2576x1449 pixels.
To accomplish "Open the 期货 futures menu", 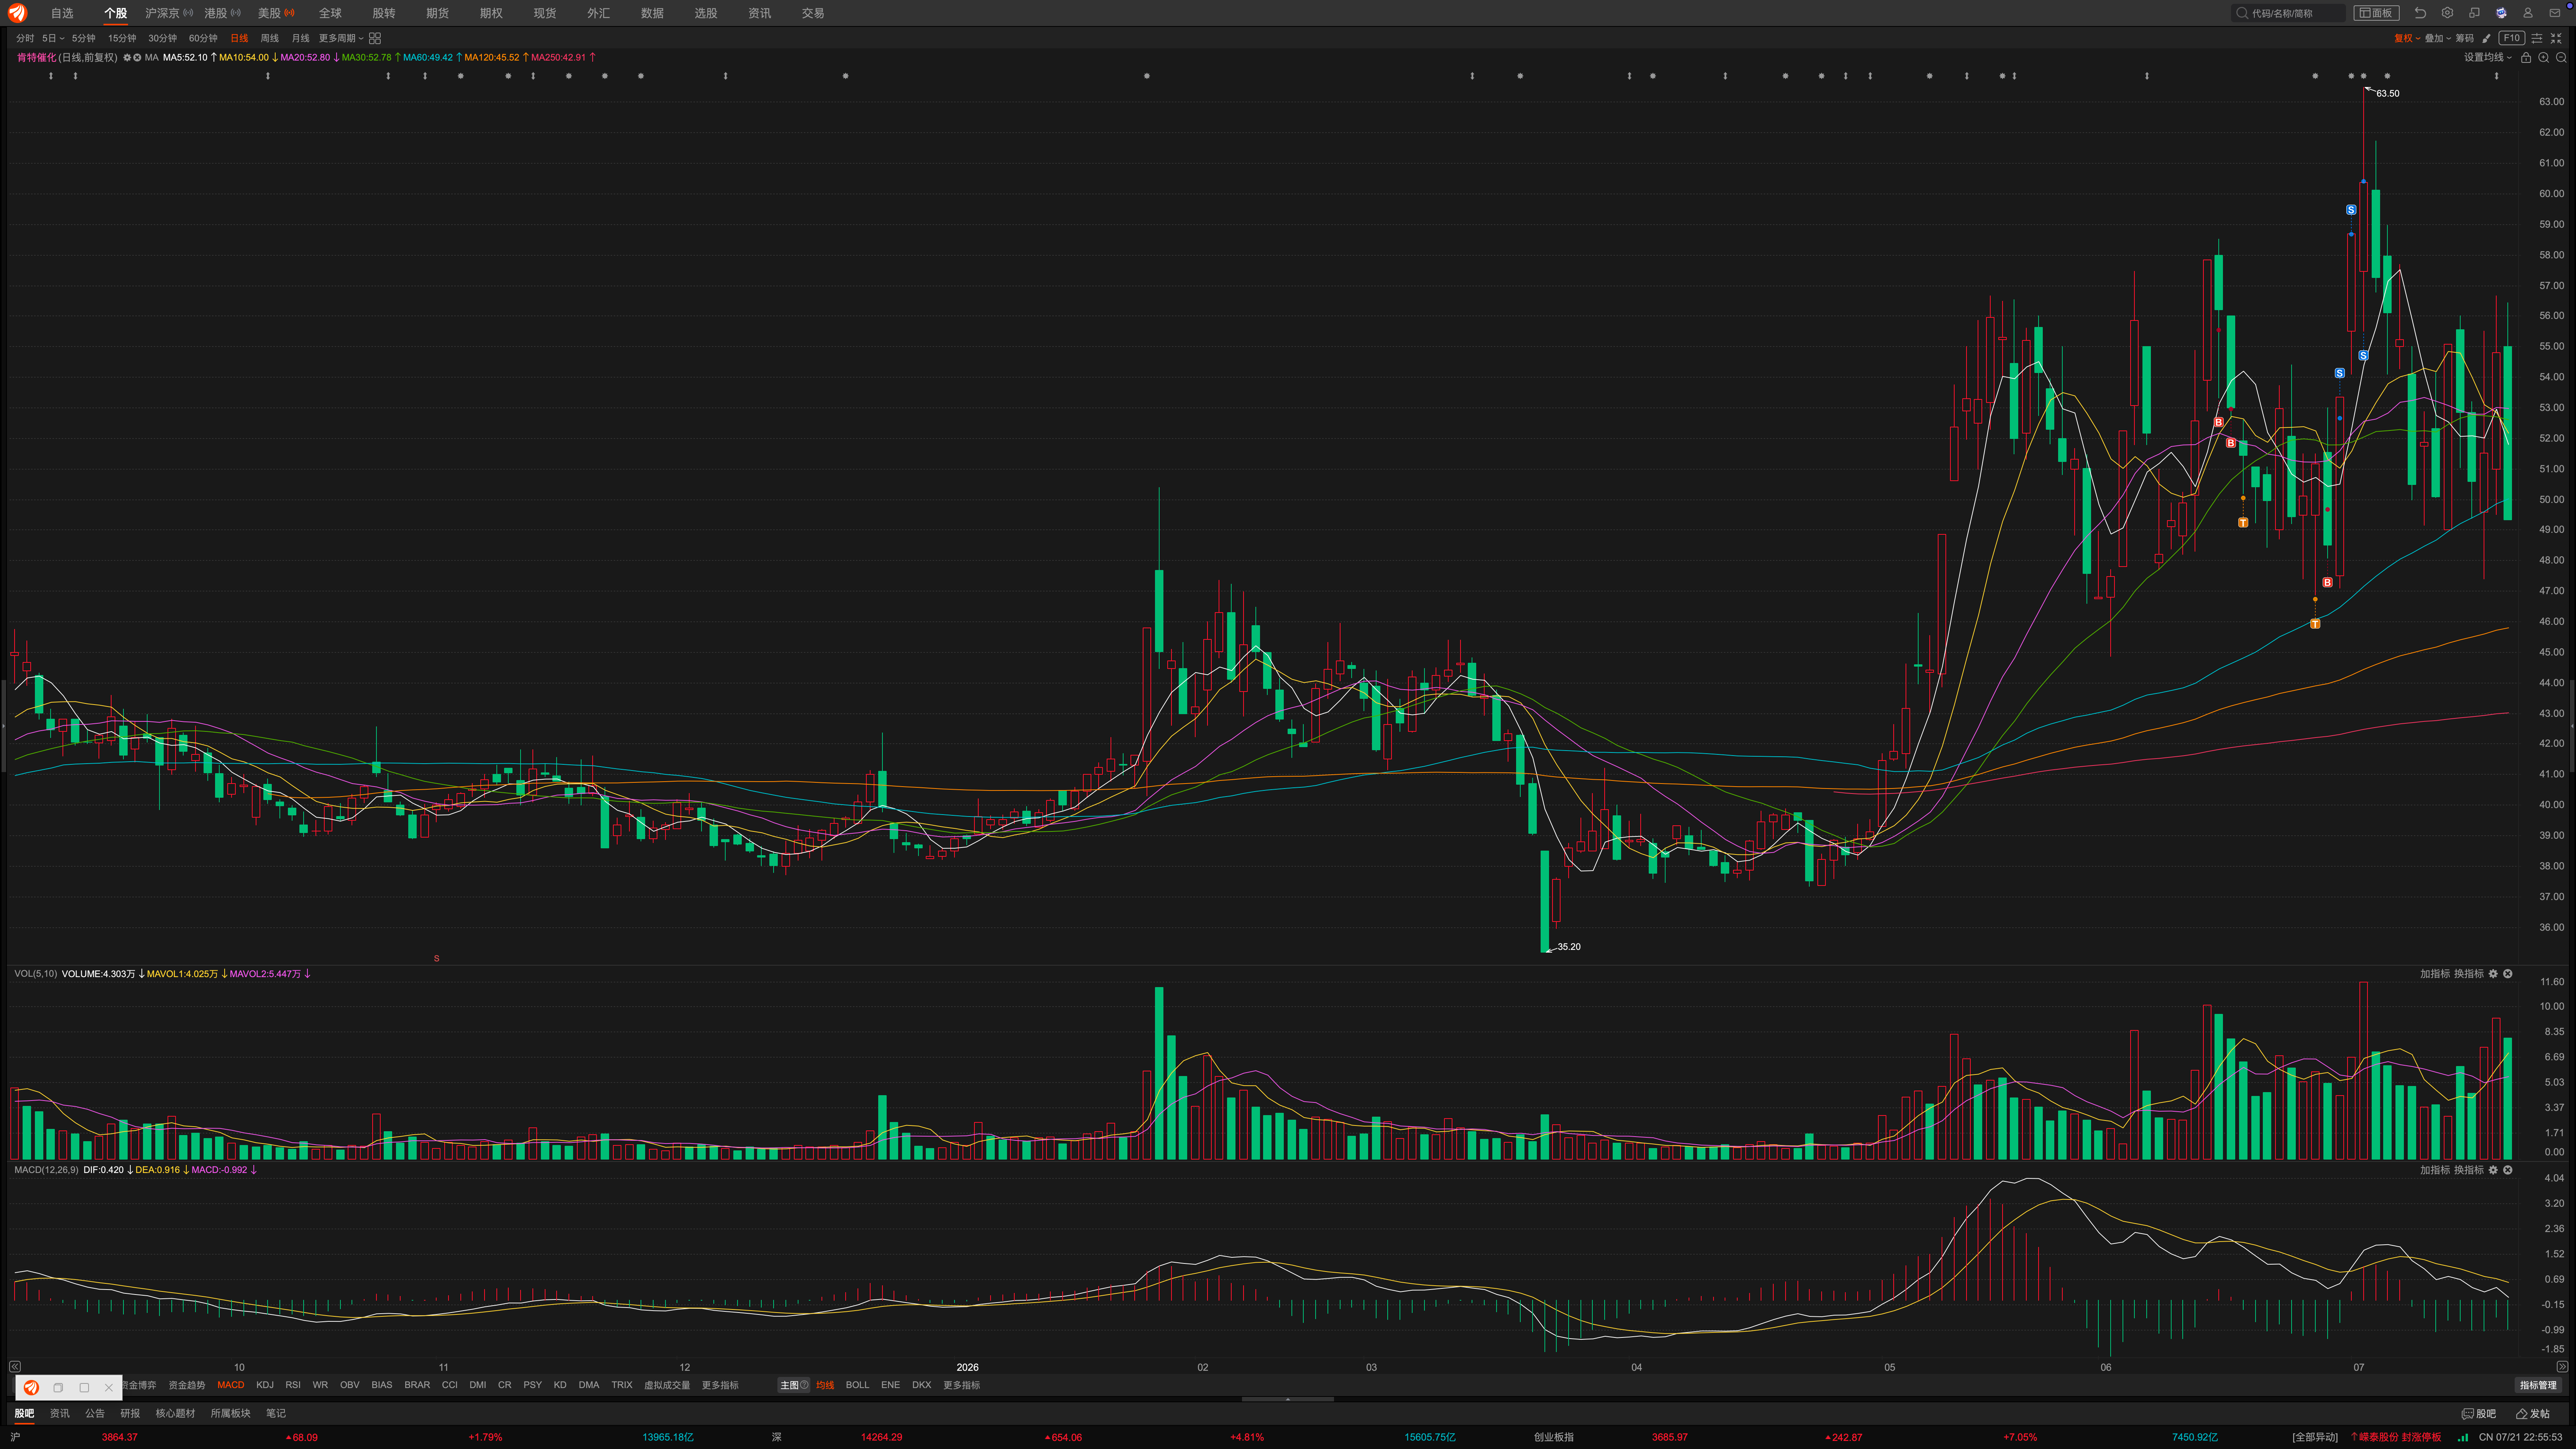I will pos(437,13).
